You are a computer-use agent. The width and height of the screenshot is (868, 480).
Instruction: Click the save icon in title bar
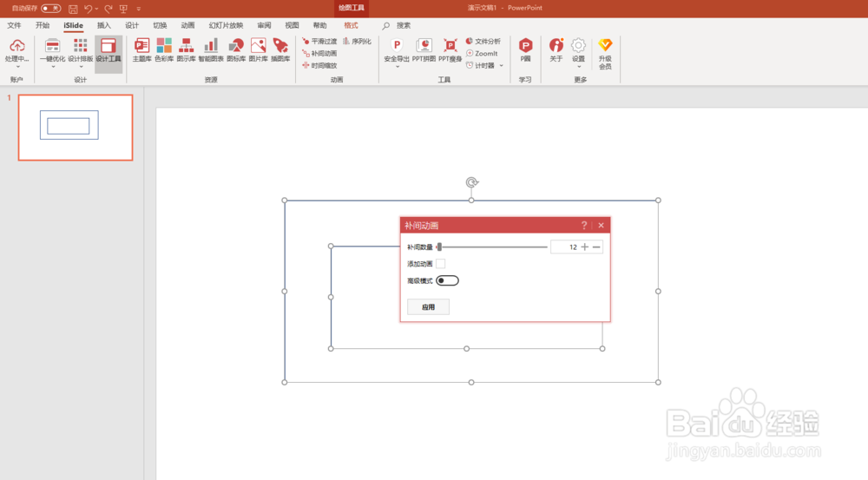[x=73, y=9]
